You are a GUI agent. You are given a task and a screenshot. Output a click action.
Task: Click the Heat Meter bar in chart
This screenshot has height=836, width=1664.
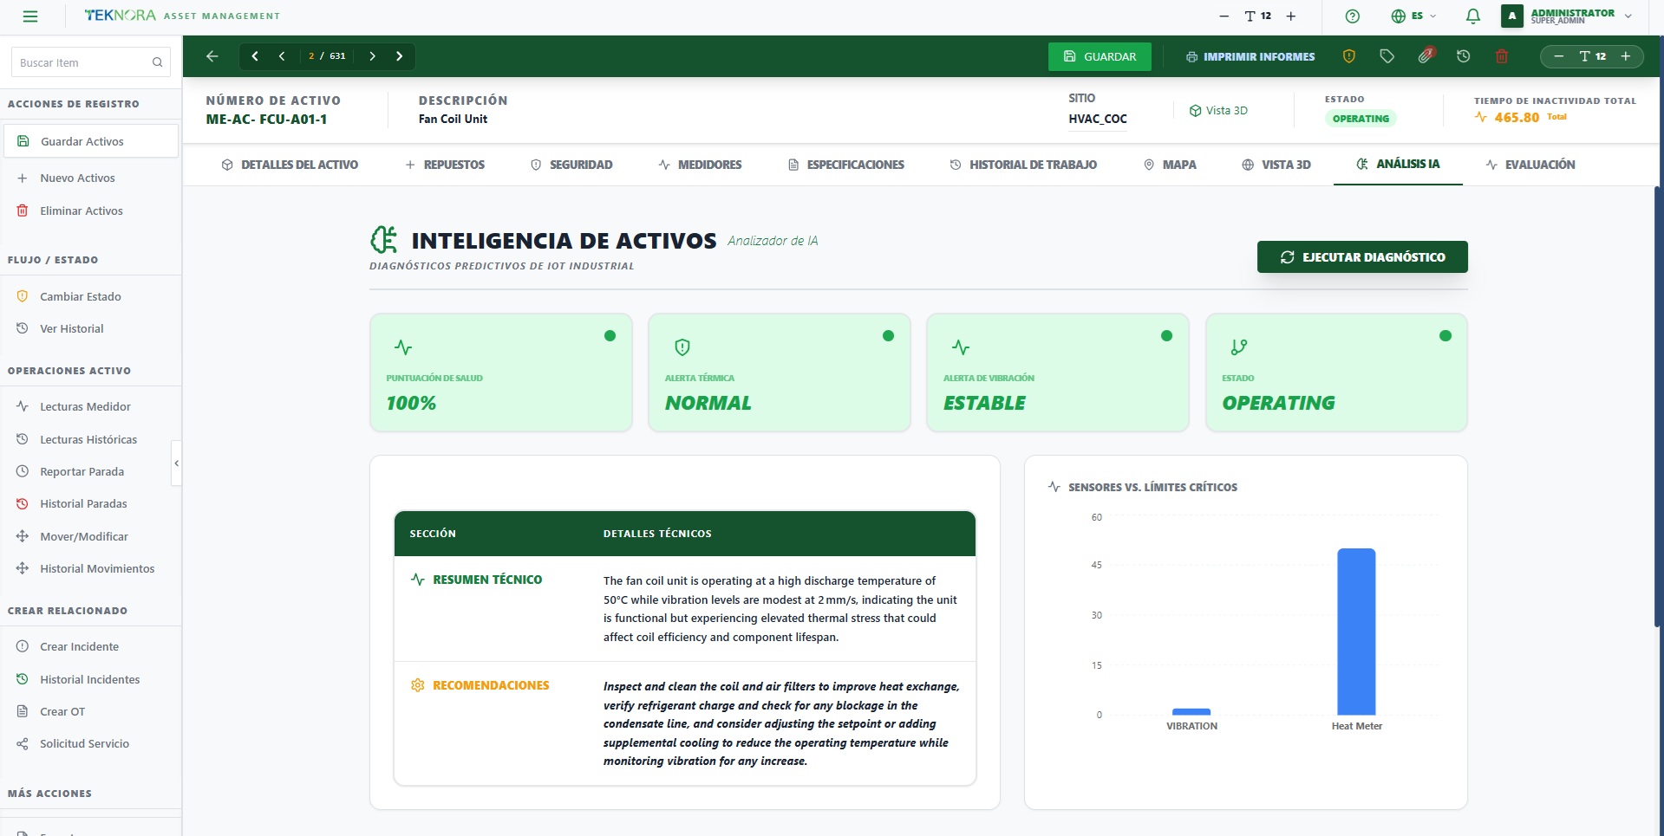coord(1356,632)
